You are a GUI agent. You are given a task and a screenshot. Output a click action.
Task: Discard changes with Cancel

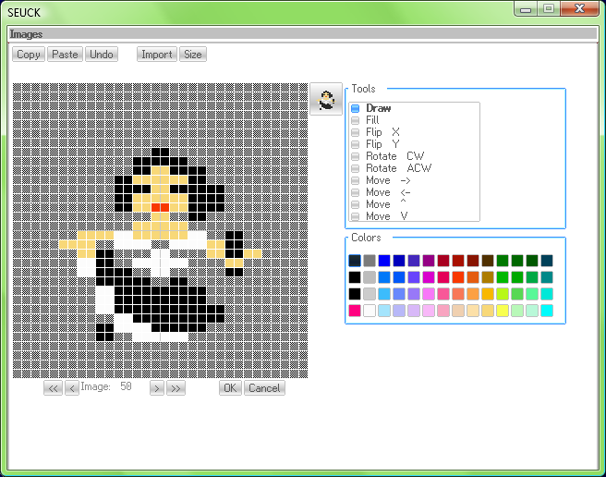click(264, 388)
